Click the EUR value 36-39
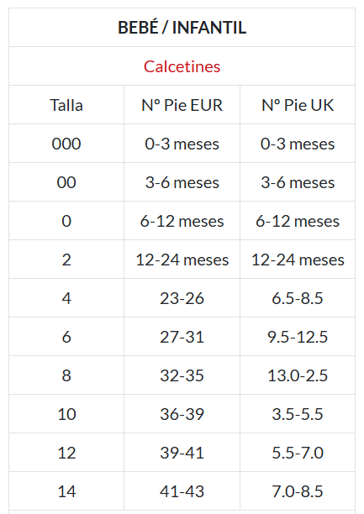Image resolution: width=364 pixels, height=514 pixels. [x=182, y=414]
